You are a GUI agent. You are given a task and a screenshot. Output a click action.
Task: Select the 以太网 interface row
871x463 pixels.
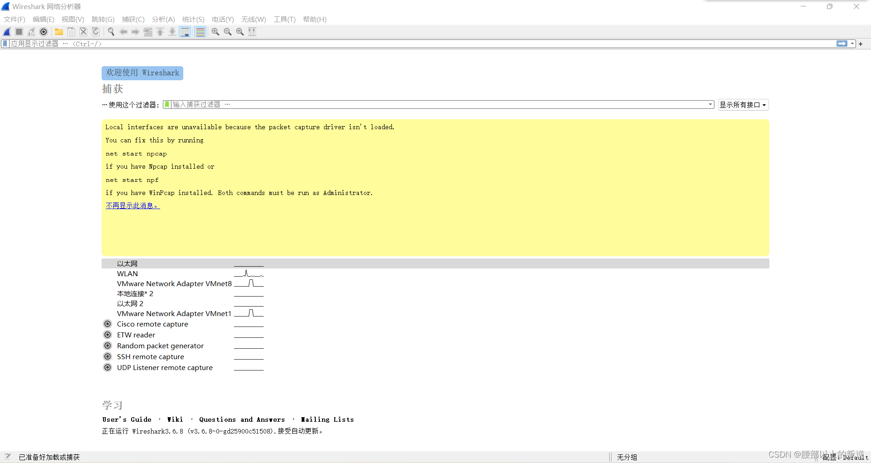coord(435,264)
